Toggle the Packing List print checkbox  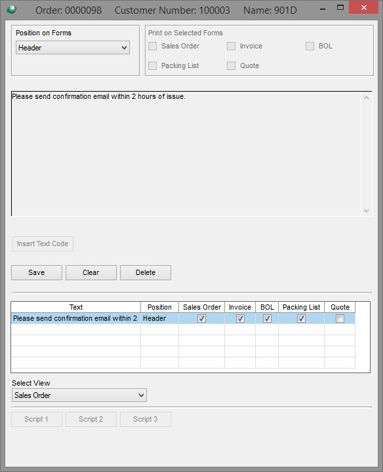(x=153, y=65)
